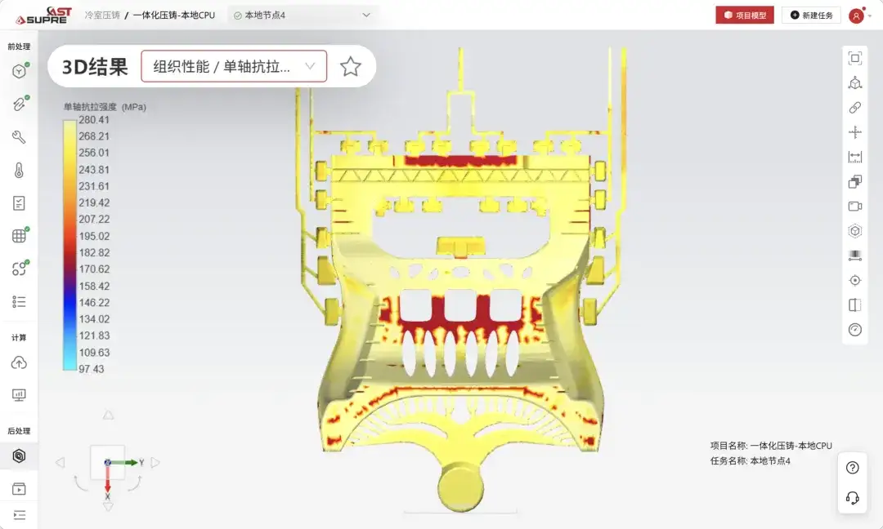Rotate view with the up triangle arrow
This screenshot has height=529, width=883.
[108, 415]
